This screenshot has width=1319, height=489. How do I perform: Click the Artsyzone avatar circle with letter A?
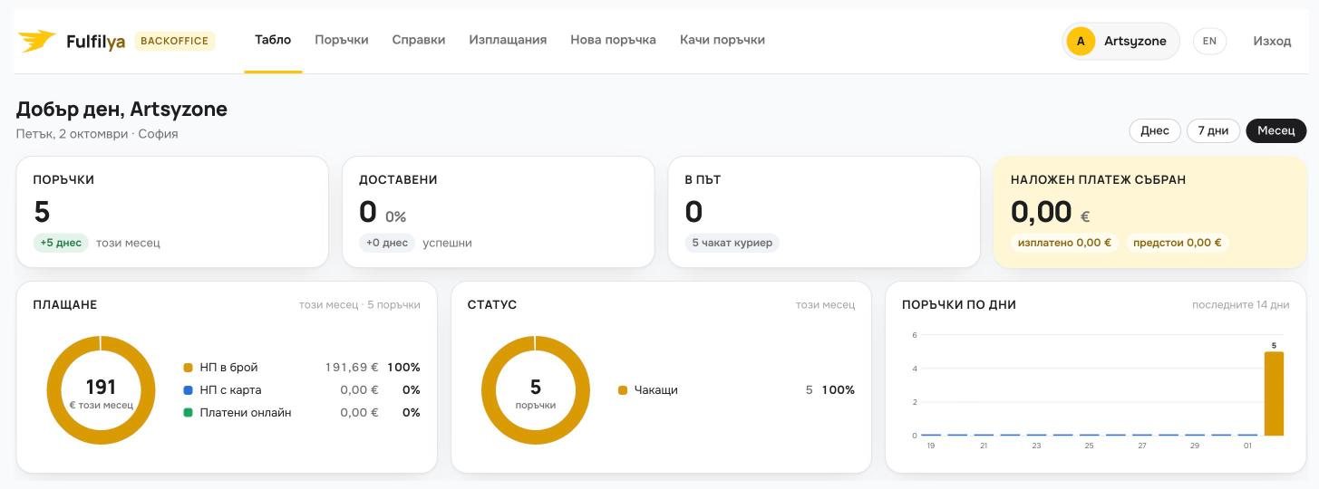tap(1081, 41)
